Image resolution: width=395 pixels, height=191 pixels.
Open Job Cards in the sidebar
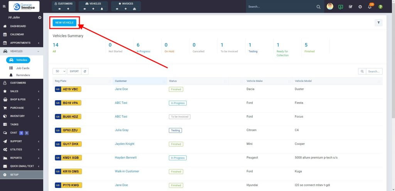23,68
